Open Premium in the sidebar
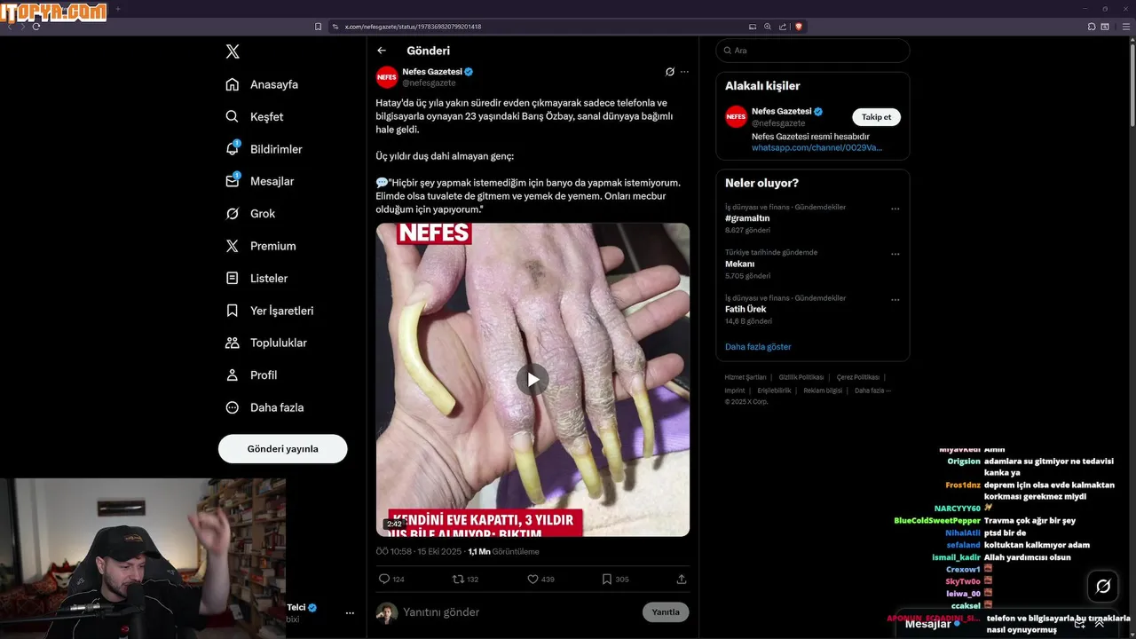1136x639 pixels. 262,246
